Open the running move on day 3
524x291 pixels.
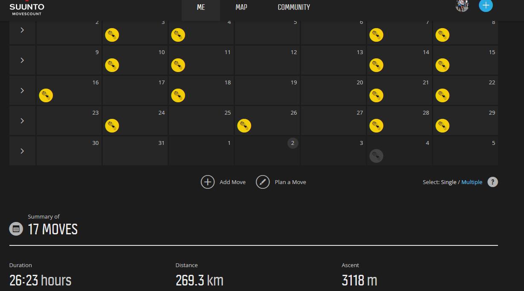(112, 35)
